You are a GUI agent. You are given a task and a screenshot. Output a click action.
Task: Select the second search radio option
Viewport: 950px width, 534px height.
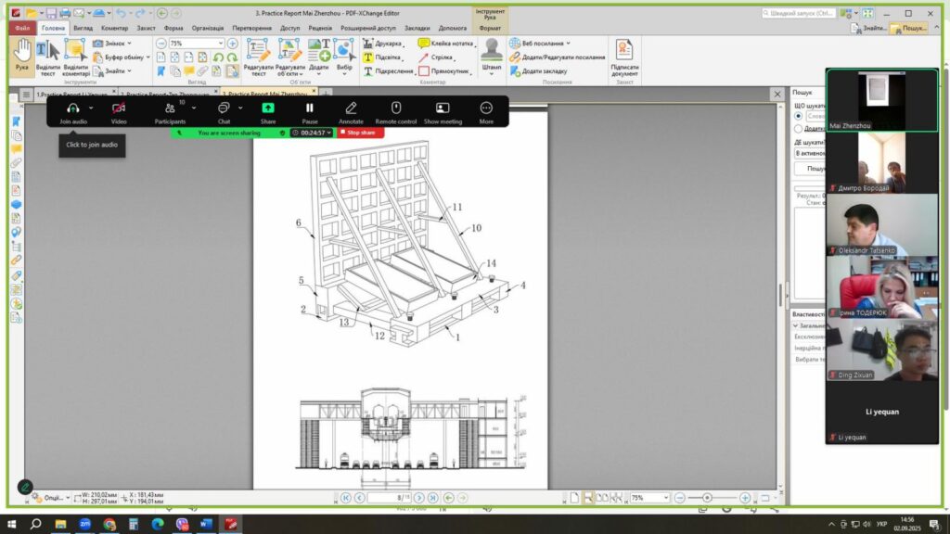click(798, 128)
